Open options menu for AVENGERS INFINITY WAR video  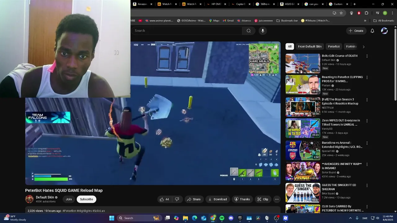[367, 164]
